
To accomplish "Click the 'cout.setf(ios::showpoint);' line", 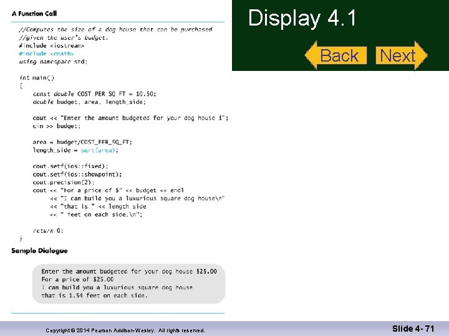I will (x=77, y=174).
